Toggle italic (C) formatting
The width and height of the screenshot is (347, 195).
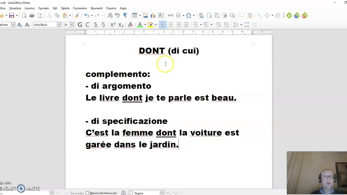pos(88,25)
